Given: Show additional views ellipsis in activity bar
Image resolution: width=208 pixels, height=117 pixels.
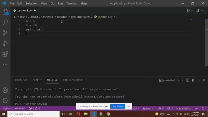Looking at the screenshot, I should click(5, 64).
